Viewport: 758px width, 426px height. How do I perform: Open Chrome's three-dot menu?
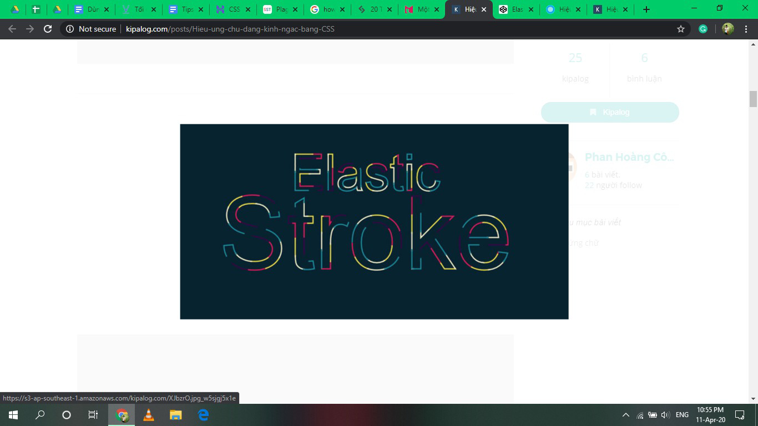(x=746, y=29)
